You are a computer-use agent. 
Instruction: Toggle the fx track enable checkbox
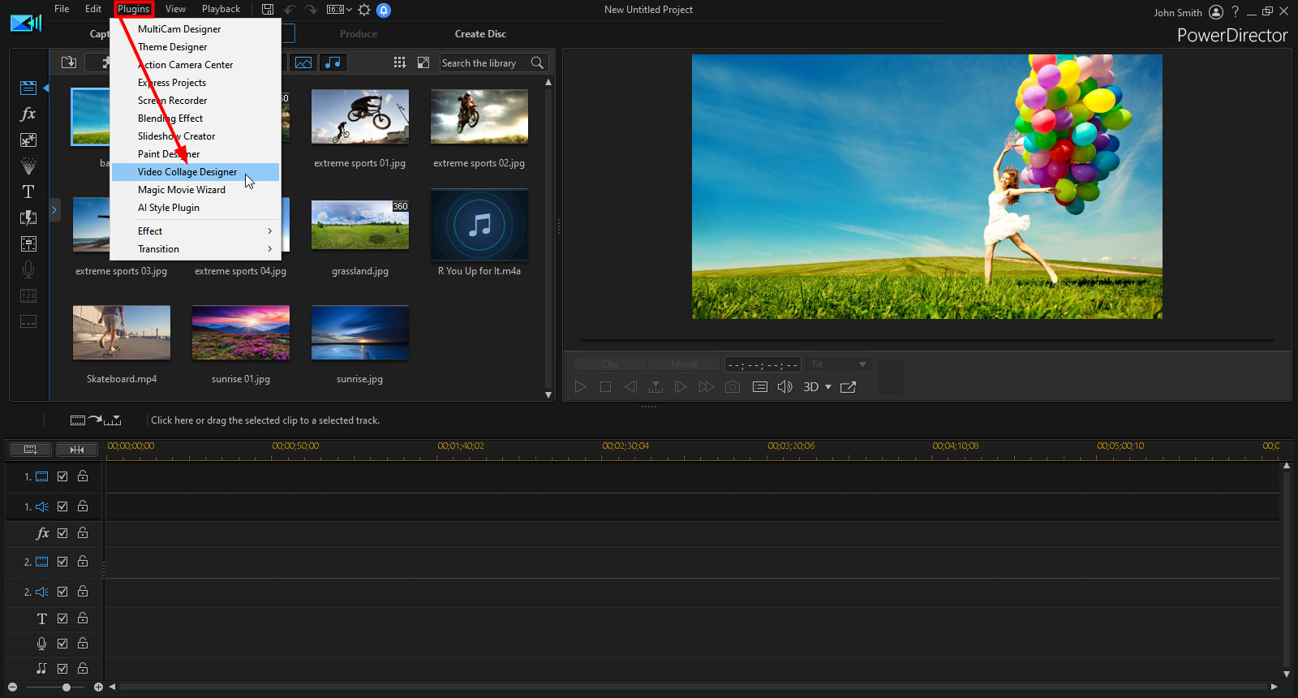pos(62,533)
